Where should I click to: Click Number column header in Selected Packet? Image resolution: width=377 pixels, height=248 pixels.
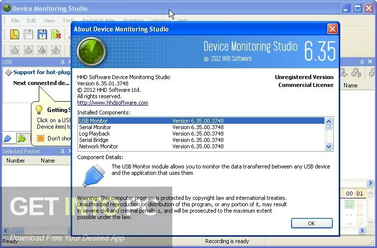16,161
